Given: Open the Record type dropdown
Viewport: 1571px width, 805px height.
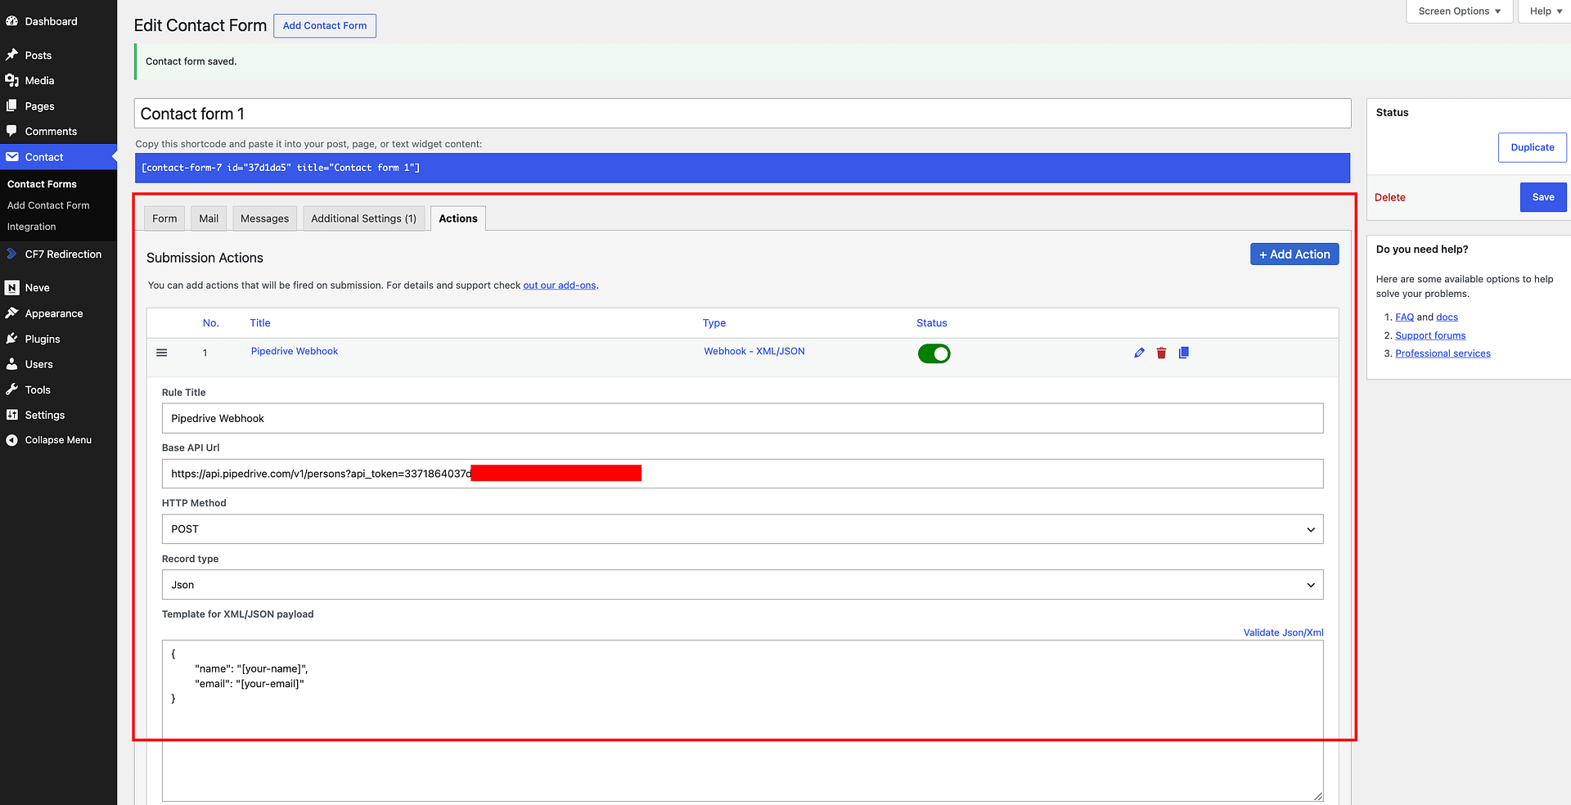Looking at the screenshot, I should pyautogui.click(x=742, y=585).
